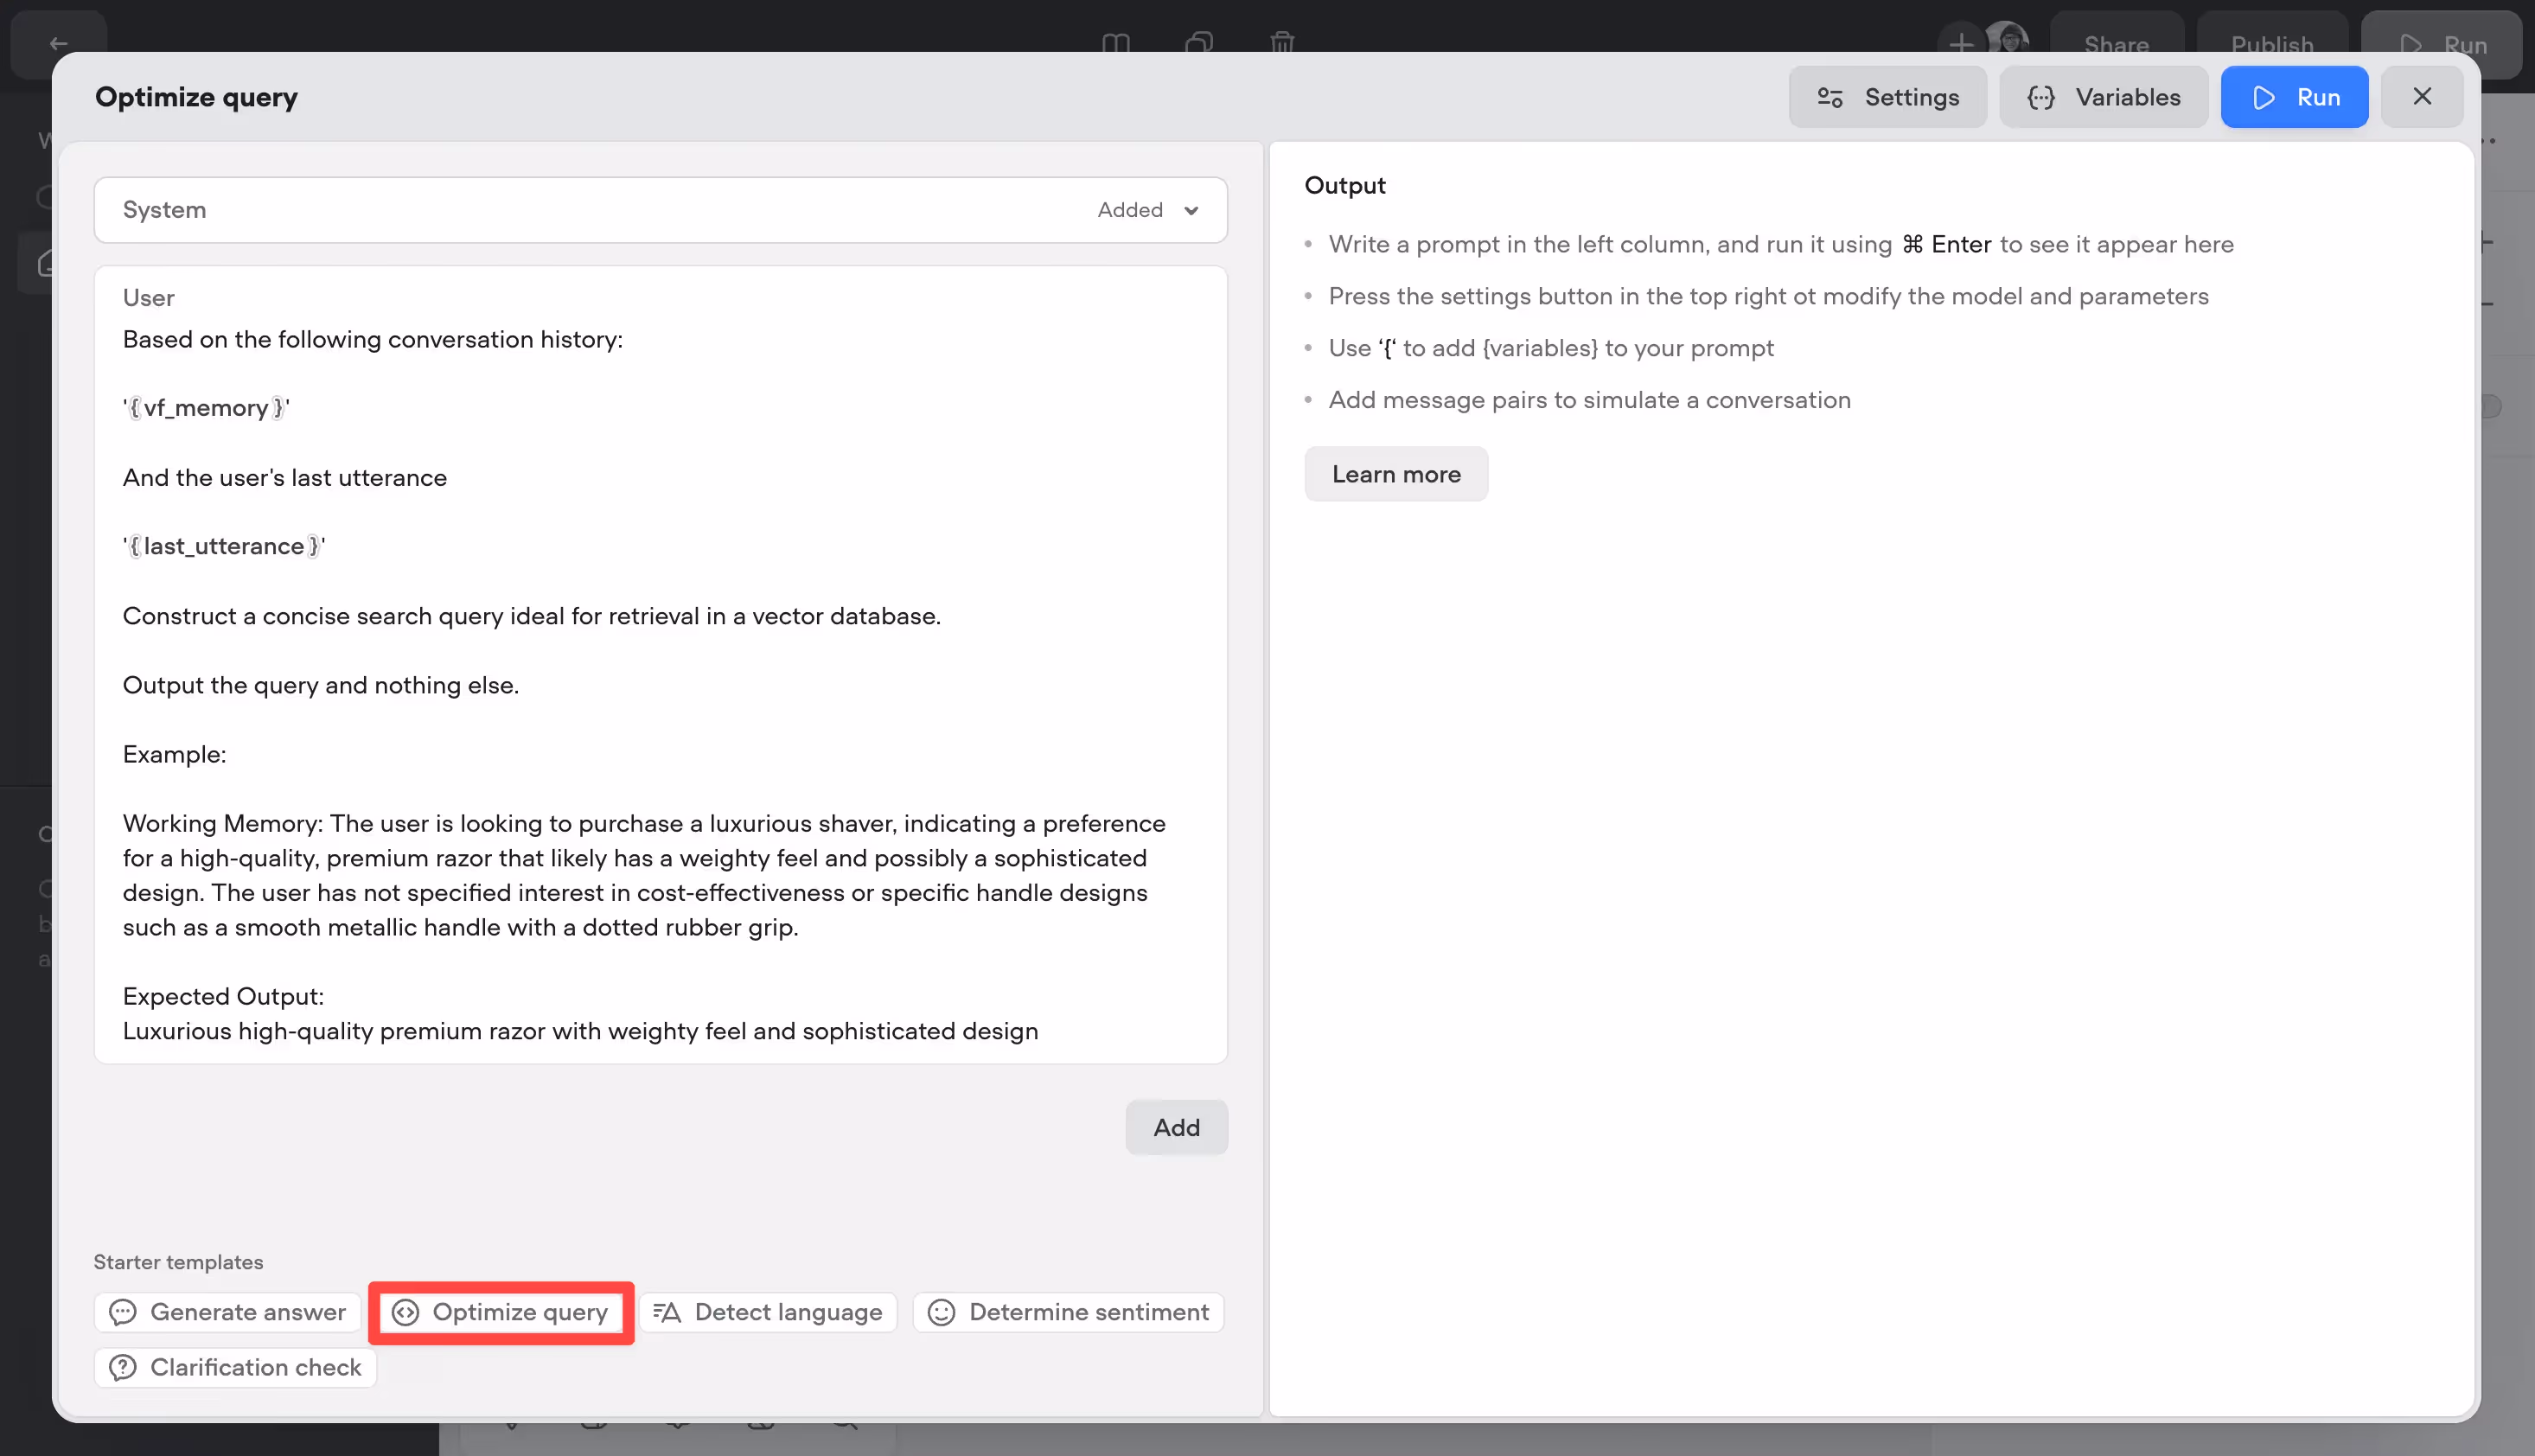Select the Optimize query starter template
The image size is (2535, 1456).
pos(501,1312)
